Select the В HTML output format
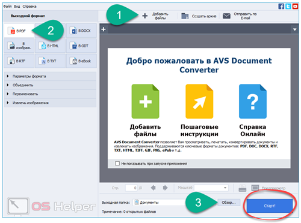301x223 pixels. coord(50,46)
